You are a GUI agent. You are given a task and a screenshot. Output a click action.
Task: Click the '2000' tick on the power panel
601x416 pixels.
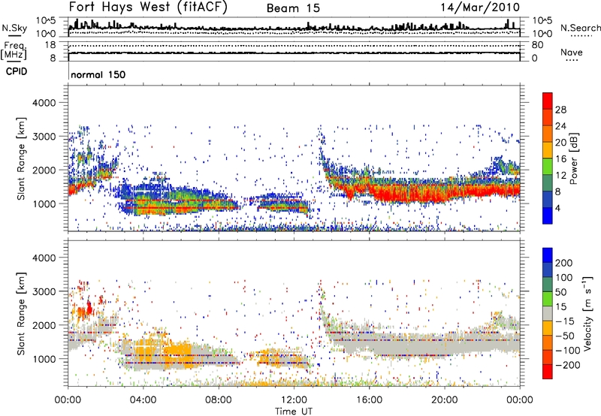click(x=44, y=170)
